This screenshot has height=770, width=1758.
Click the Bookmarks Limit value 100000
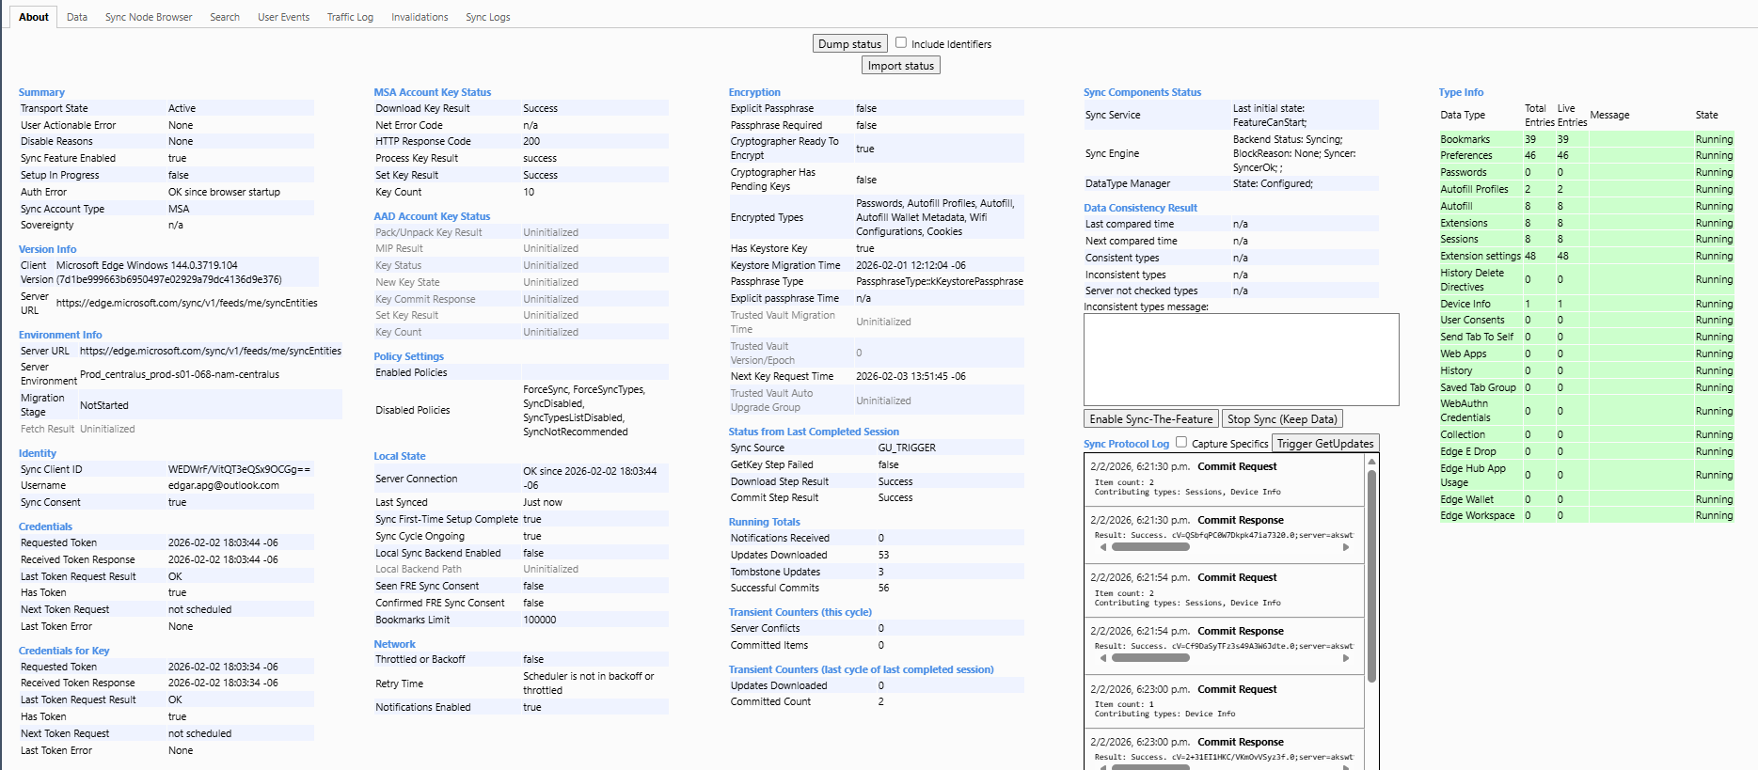click(x=540, y=621)
